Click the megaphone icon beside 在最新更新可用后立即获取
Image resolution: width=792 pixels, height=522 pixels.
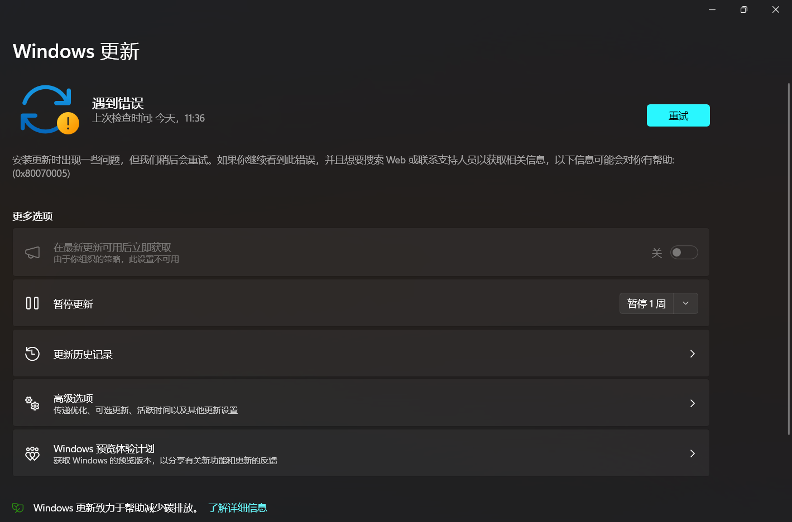click(x=32, y=253)
